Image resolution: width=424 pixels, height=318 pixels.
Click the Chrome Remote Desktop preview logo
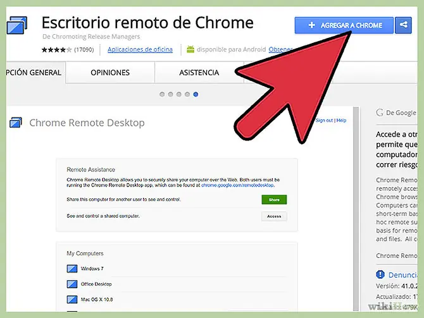tap(16, 123)
